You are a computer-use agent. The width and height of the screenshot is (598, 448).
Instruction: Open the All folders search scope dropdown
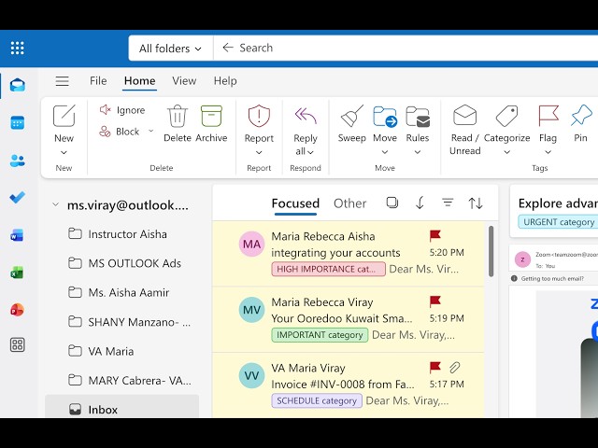[170, 49]
